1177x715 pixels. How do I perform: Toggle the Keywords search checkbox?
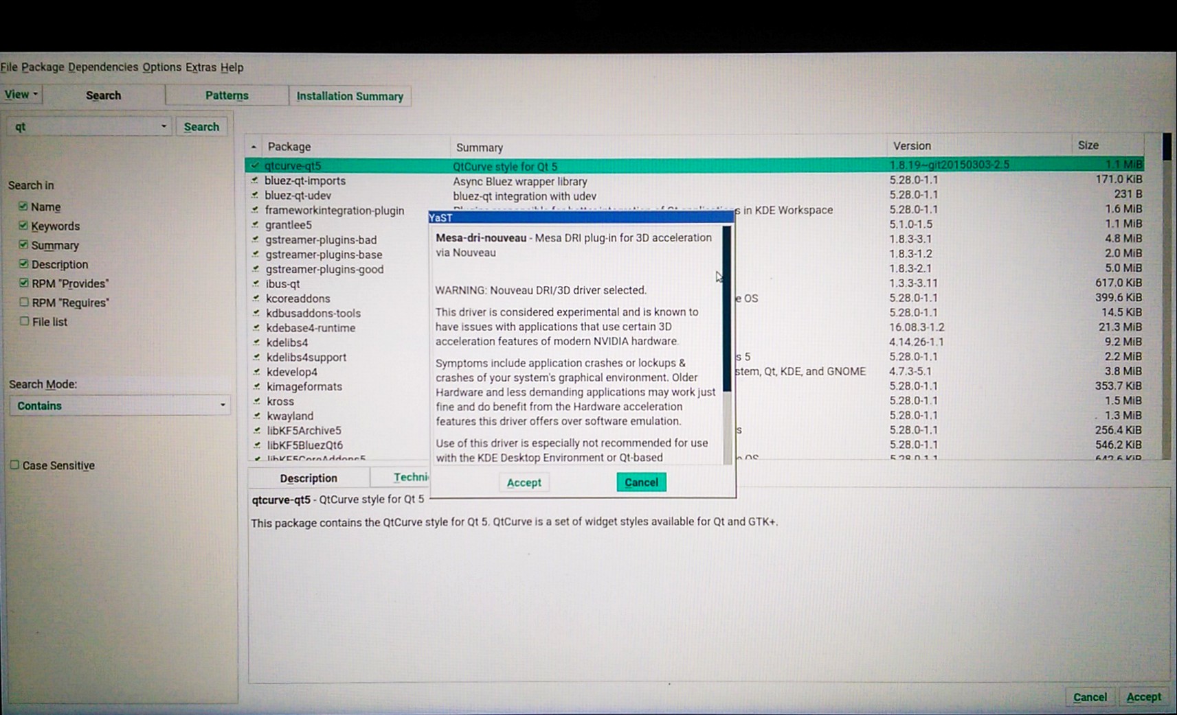23,225
